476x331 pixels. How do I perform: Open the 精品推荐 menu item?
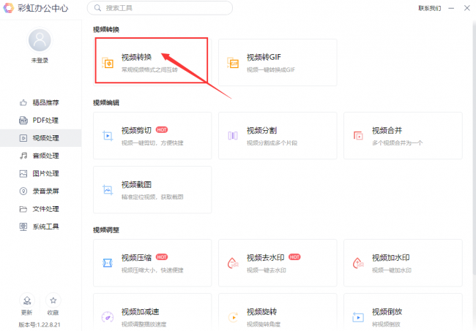41,103
